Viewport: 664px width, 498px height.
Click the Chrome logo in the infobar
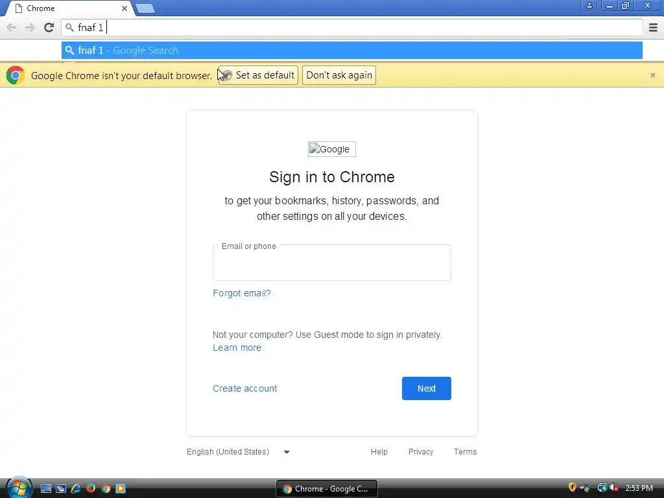pos(16,75)
